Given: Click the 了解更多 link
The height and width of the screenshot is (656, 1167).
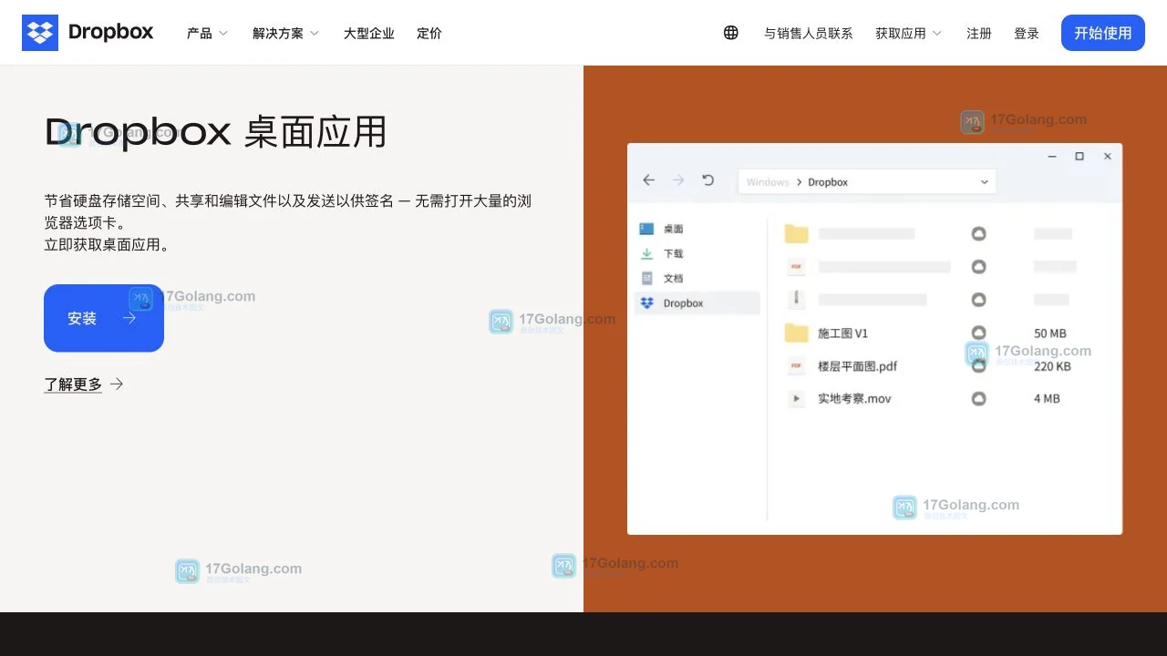Looking at the screenshot, I should (84, 384).
